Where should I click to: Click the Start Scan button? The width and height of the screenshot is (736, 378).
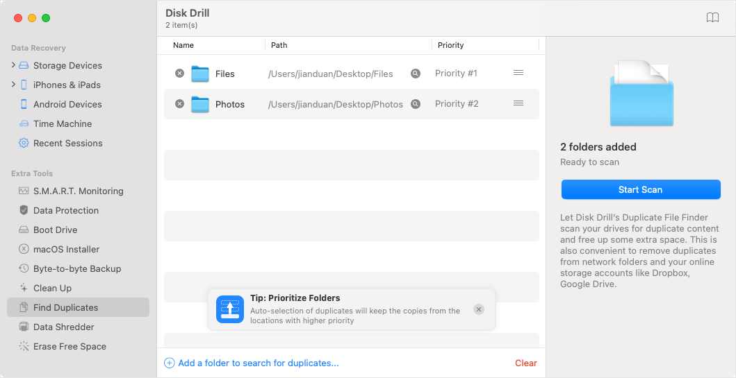(x=641, y=190)
